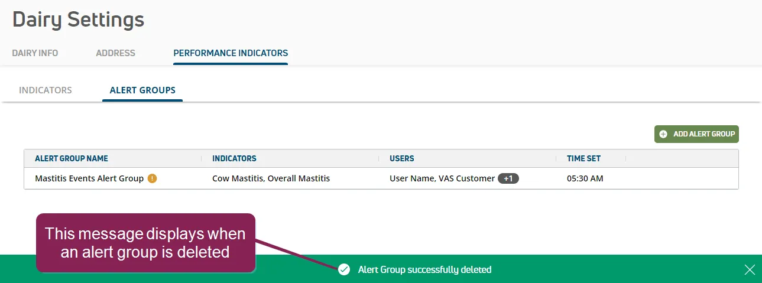Image resolution: width=762 pixels, height=283 pixels.
Task: Dismiss the green notification with the X icon
Action: 750,270
